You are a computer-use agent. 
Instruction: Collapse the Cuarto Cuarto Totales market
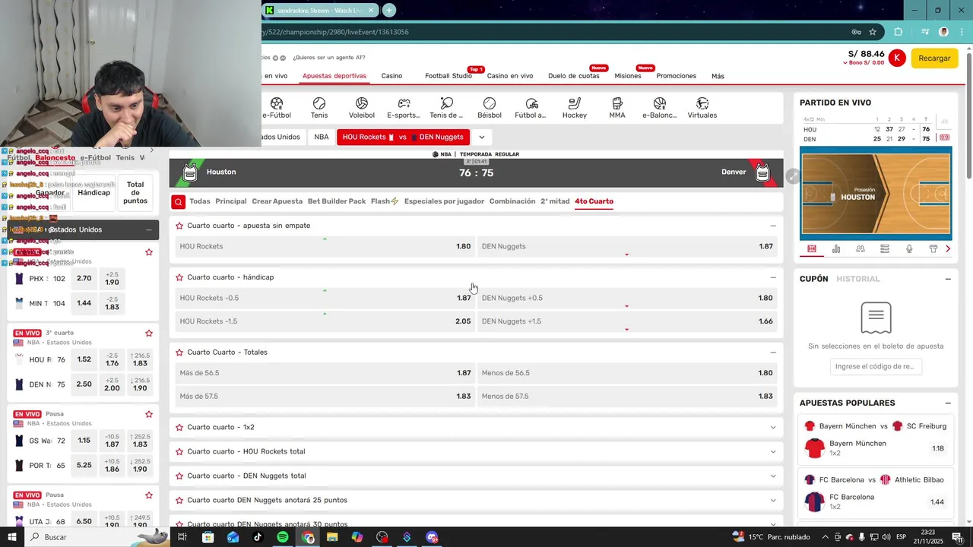pos(773,353)
